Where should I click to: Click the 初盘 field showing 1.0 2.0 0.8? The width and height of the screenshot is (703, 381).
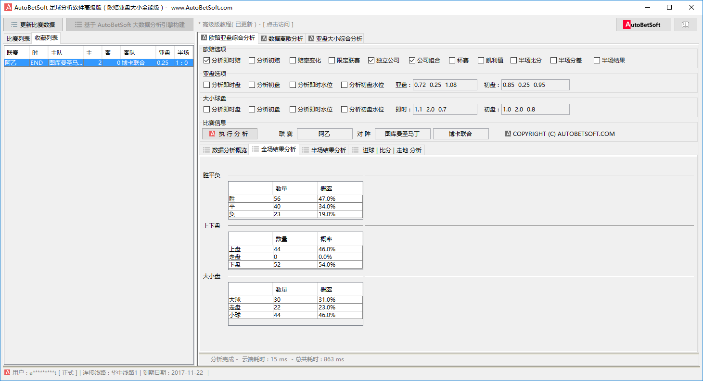pos(535,109)
